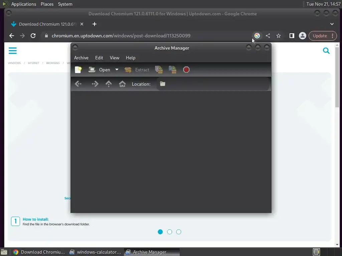Open a new Chrome tab

[x=95, y=24]
